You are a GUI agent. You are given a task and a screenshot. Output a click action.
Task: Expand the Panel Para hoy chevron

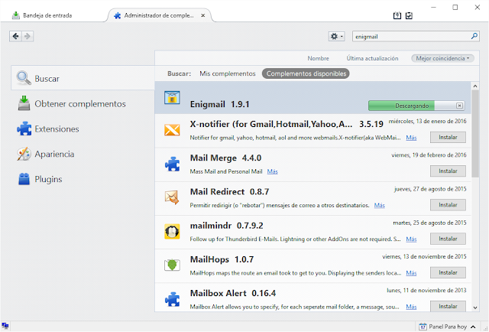pos(473,327)
